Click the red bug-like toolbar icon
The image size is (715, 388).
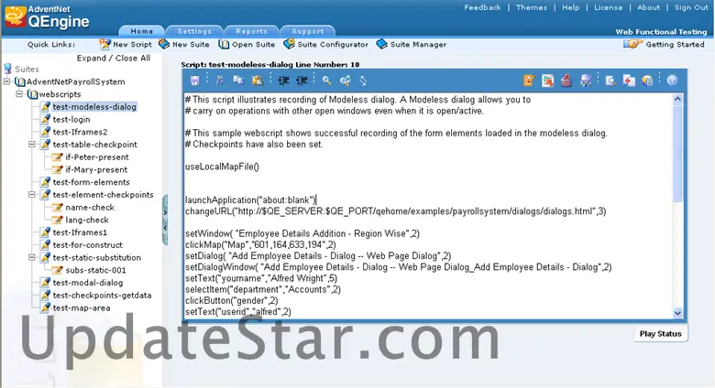[x=566, y=81]
